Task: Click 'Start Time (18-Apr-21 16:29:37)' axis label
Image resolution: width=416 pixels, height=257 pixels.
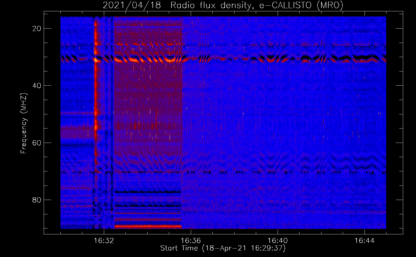Action: tap(223, 248)
